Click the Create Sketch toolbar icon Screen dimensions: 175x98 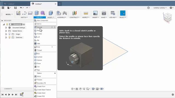pyautogui.click(x=18, y=13)
